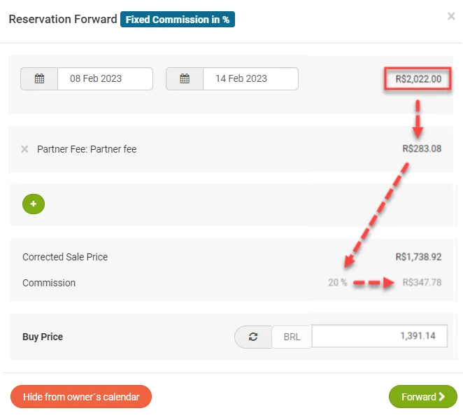
Task: Open the 08 Feb 2023 date field
Action: point(105,79)
